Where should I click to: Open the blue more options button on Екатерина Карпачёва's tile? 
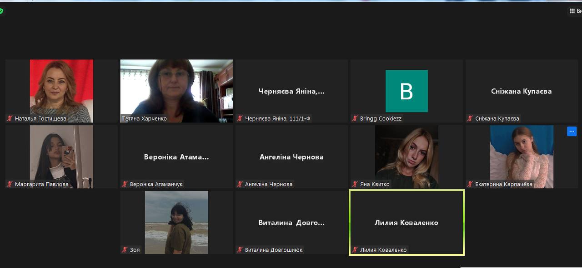coord(572,131)
